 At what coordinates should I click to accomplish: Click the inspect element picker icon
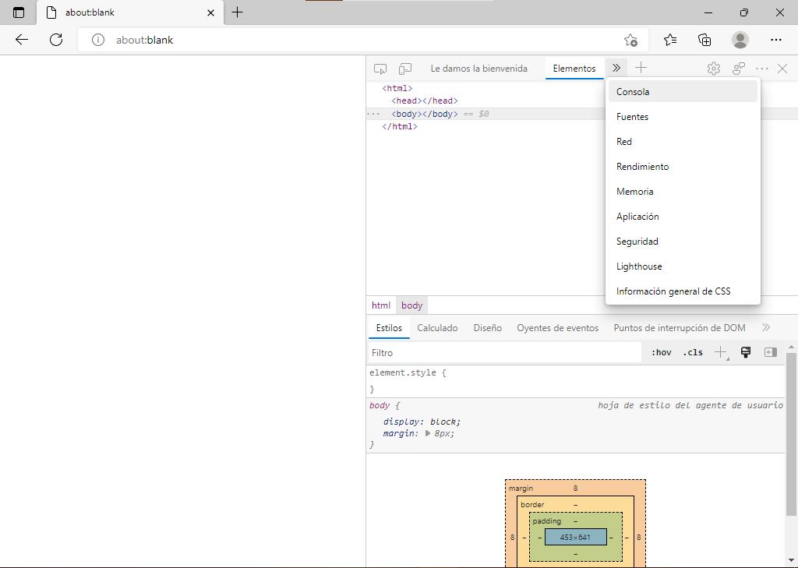(x=380, y=69)
